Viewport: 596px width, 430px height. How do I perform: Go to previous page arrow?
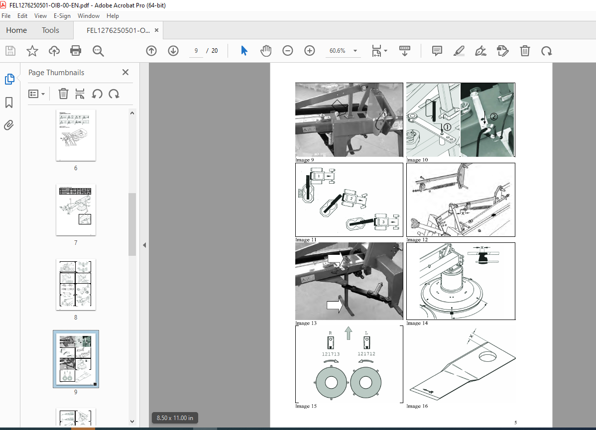point(151,51)
